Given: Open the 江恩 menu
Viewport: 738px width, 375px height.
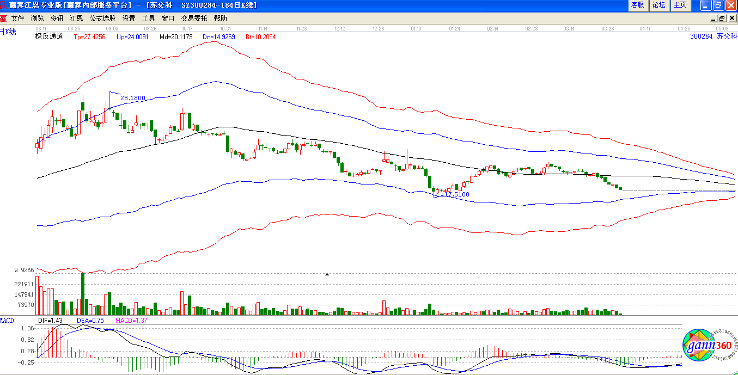Looking at the screenshot, I should point(77,18).
